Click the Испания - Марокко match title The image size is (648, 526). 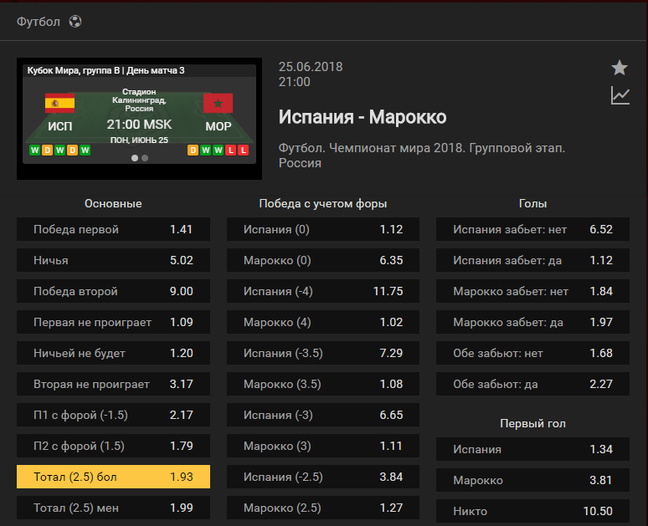click(363, 117)
